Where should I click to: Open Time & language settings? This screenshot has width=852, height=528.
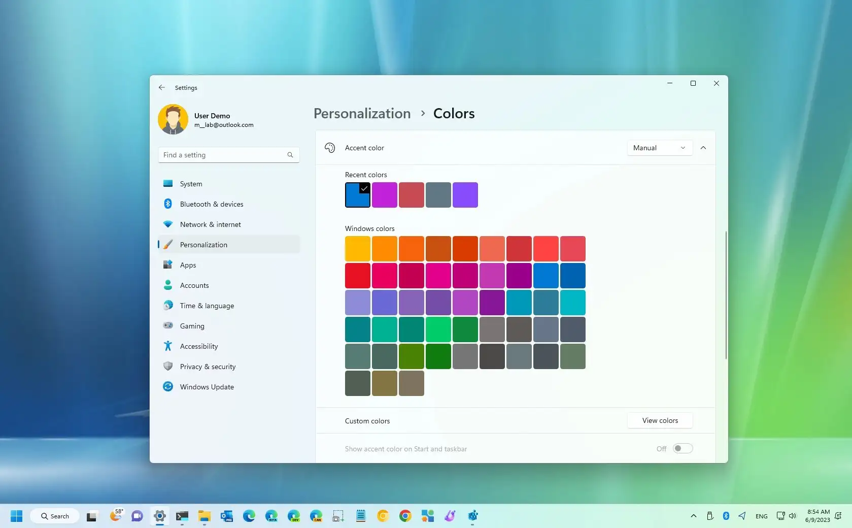click(207, 306)
